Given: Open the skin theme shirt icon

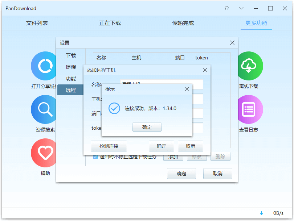Looking at the screenshot, I should point(227,8).
